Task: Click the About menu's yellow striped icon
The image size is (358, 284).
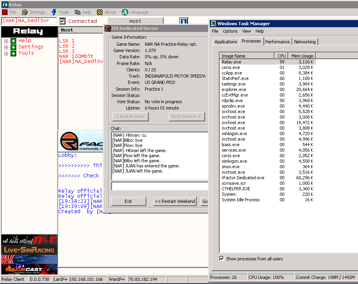Action: pos(100,12)
